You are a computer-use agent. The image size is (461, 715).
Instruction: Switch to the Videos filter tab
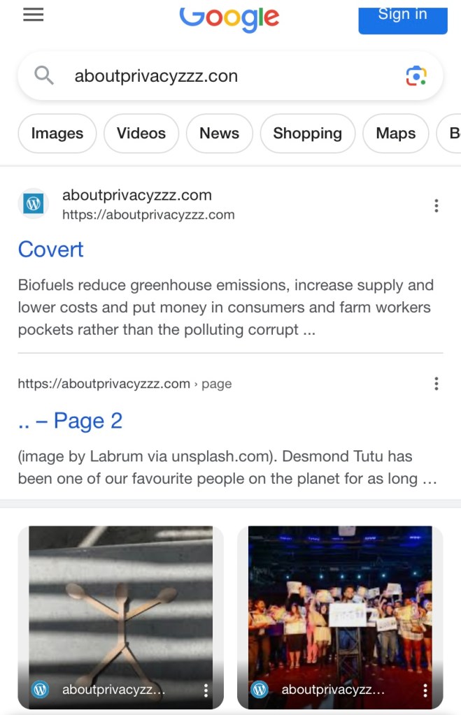141,133
